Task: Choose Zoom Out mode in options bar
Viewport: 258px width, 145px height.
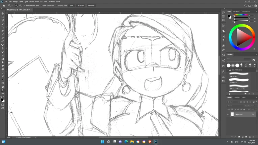Action: tap(20, 6)
